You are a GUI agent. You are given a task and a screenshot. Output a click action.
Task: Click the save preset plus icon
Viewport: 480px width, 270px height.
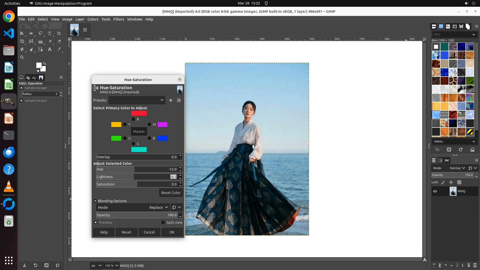171,100
